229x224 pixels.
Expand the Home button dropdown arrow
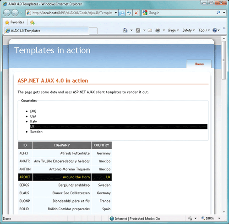coord(131,30)
